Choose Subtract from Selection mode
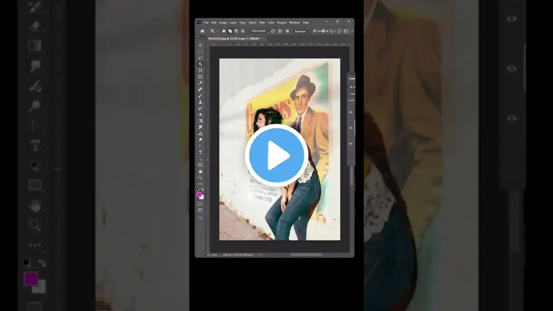Viewport: 553px width, 311px height. [x=236, y=31]
